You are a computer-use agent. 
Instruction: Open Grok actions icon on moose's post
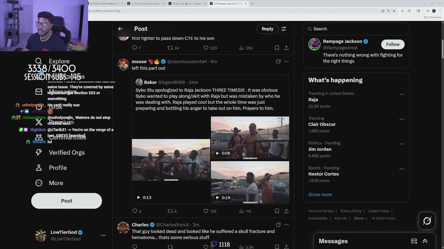278,62
